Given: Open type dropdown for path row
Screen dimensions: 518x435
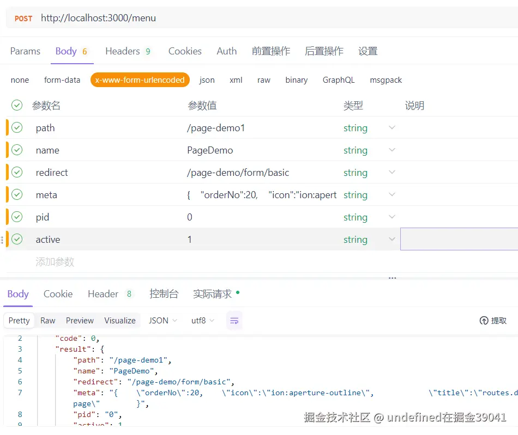Looking at the screenshot, I should pos(392,127).
